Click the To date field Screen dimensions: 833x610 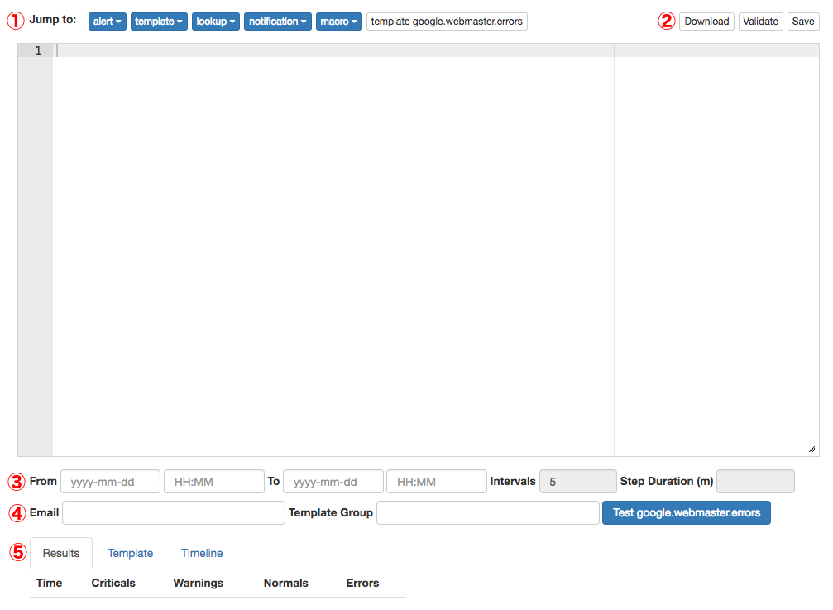333,482
